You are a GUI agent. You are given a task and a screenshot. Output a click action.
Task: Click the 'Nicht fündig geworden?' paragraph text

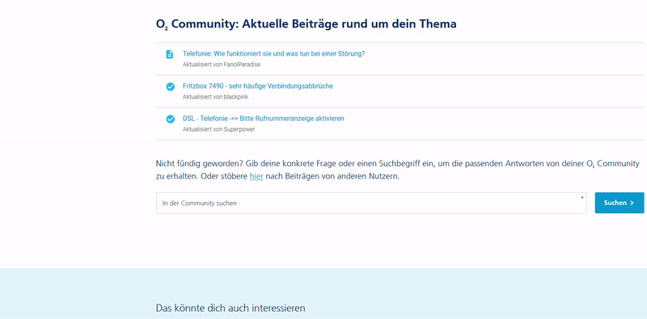[398, 170]
